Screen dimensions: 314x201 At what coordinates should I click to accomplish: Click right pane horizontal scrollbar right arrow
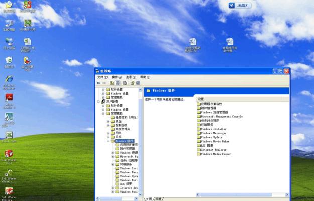[287, 194]
